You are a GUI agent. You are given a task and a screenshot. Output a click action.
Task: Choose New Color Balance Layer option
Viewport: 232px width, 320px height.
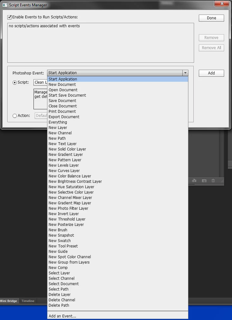pyautogui.click(x=118, y=176)
